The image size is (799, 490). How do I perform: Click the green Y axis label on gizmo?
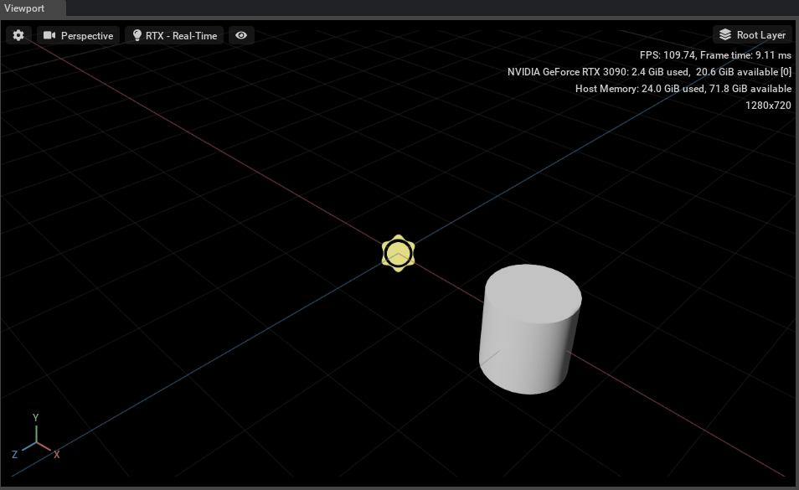coord(35,416)
